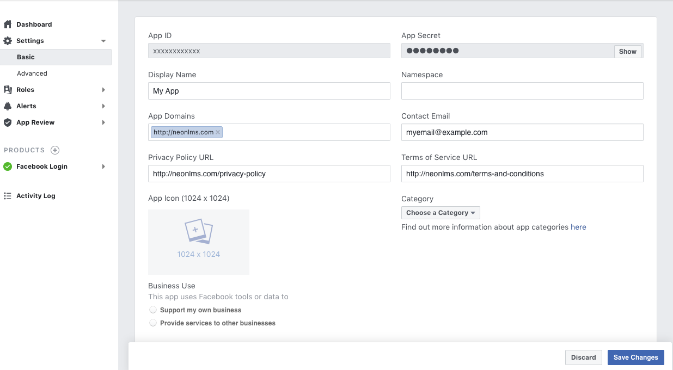Collapse the Settings menu arrow

(103, 41)
